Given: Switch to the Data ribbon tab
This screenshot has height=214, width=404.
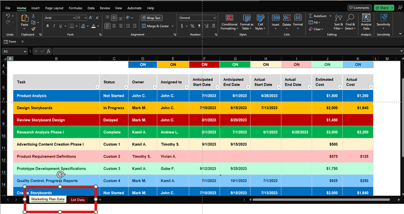Looking at the screenshot, I should (91, 8).
